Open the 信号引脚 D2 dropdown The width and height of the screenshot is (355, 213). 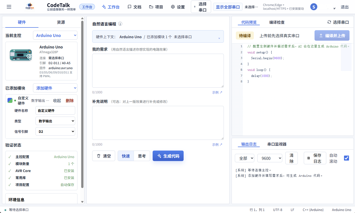pos(55,132)
